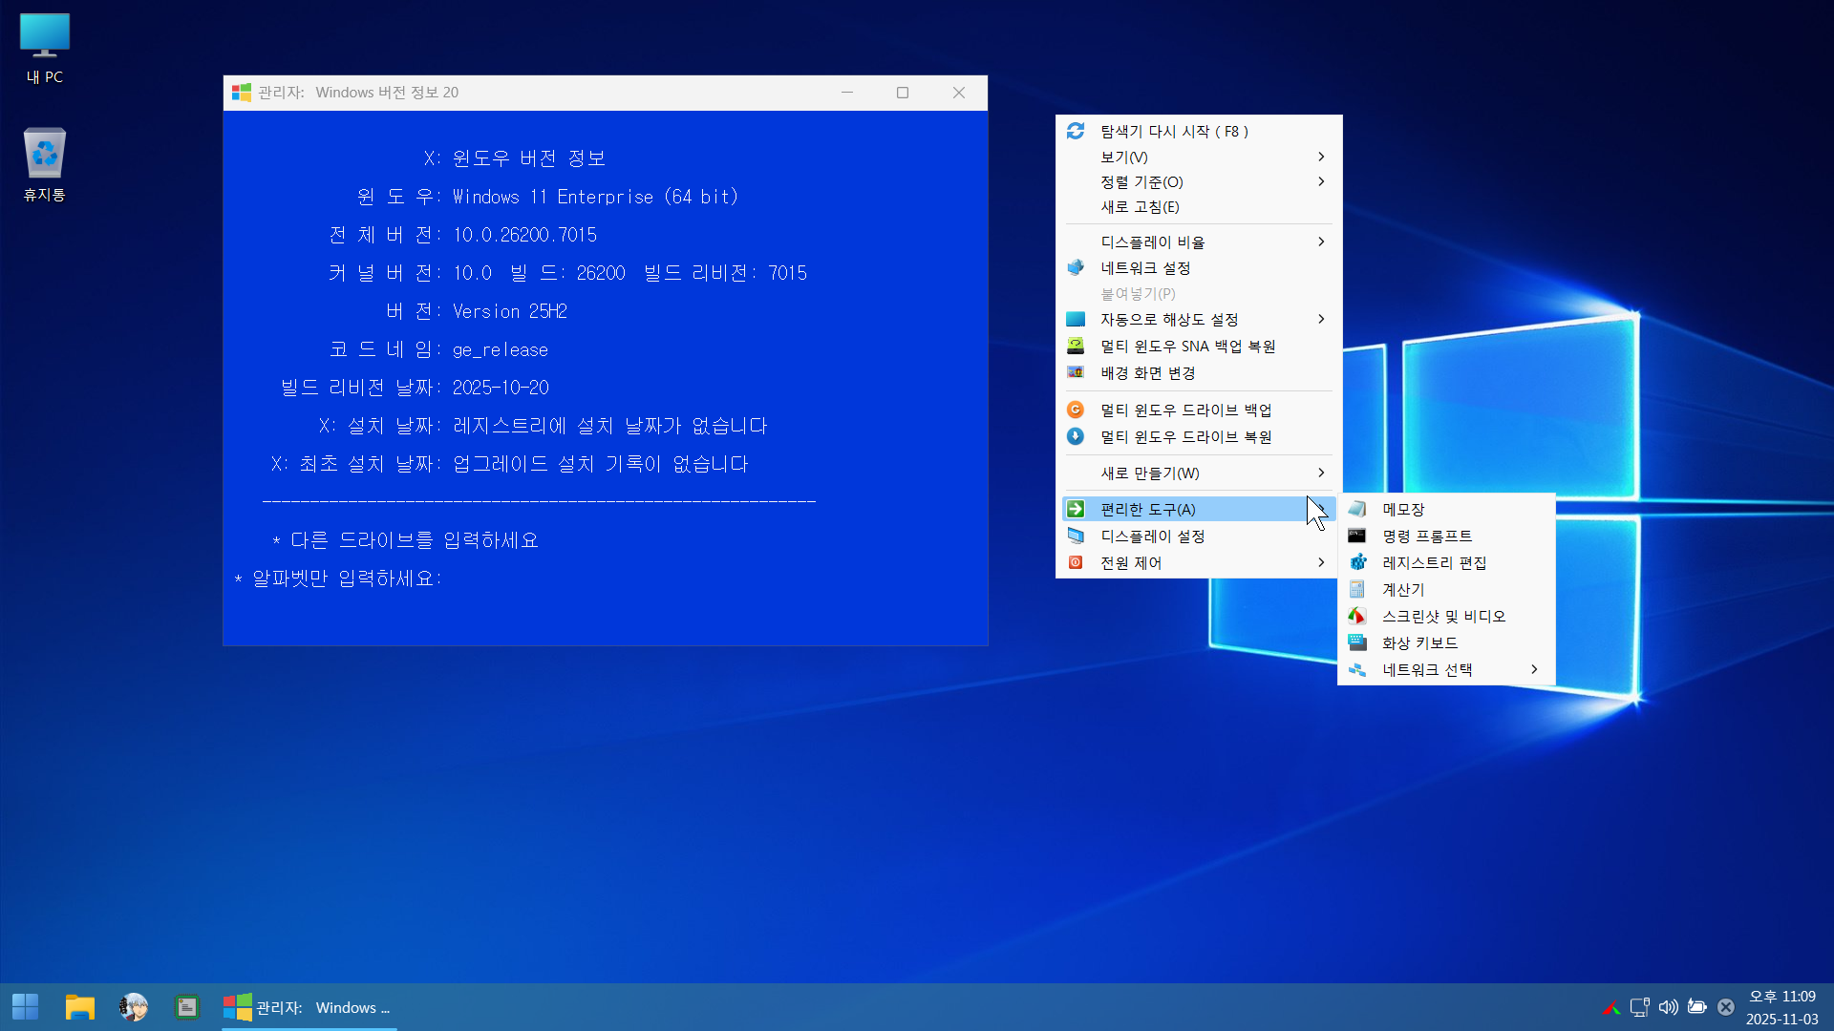
Task: Open Calculator (계산기) from the submenu
Action: (1402, 590)
